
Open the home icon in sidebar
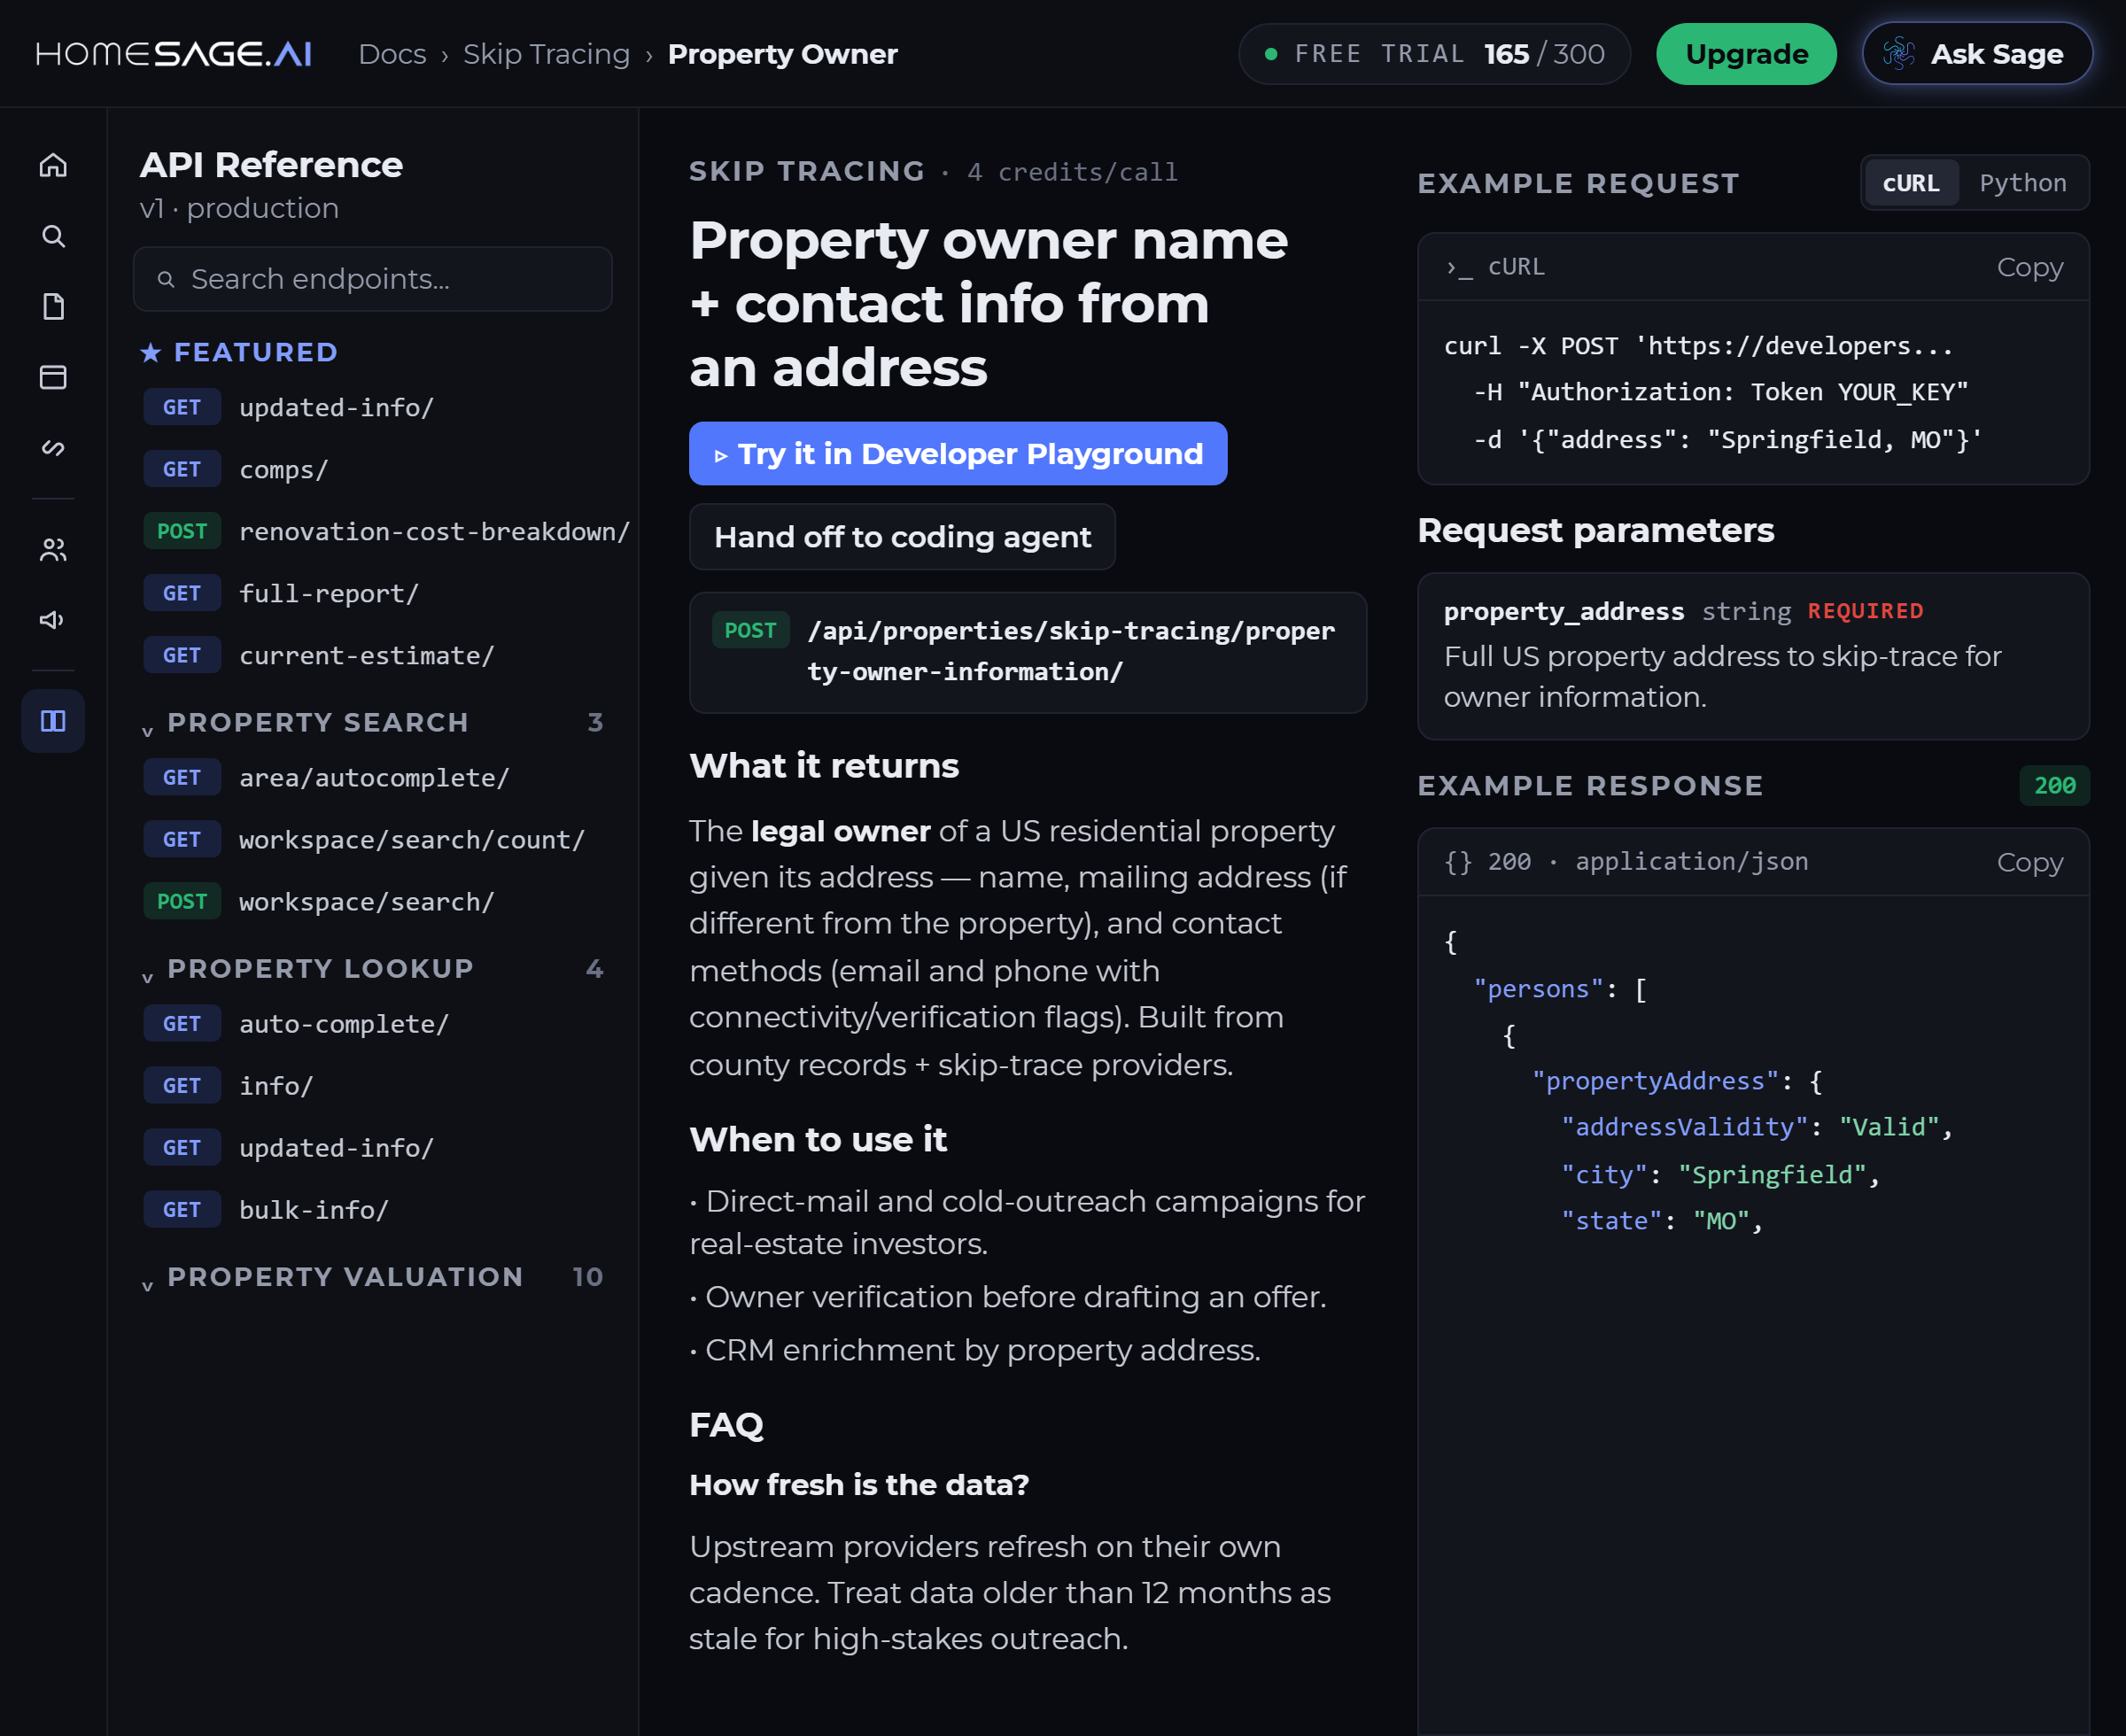click(53, 165)
